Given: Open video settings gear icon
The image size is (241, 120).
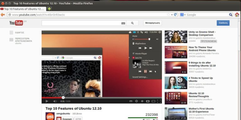Looking at the screenshot, I should (136, 101).
